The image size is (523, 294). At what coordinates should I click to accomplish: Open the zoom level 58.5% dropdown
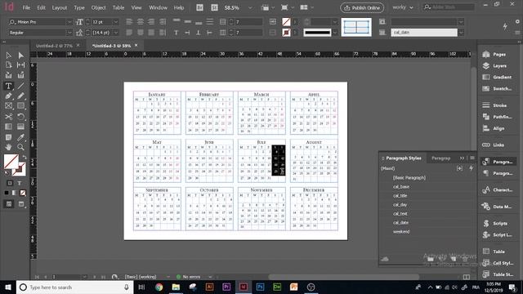click(250, 7)
